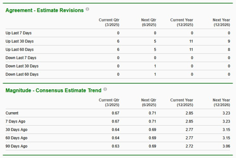Click 60 Days Ago Current Year value 2.77
Viewport: 236px width, 158px height.
tap(189, 138)
